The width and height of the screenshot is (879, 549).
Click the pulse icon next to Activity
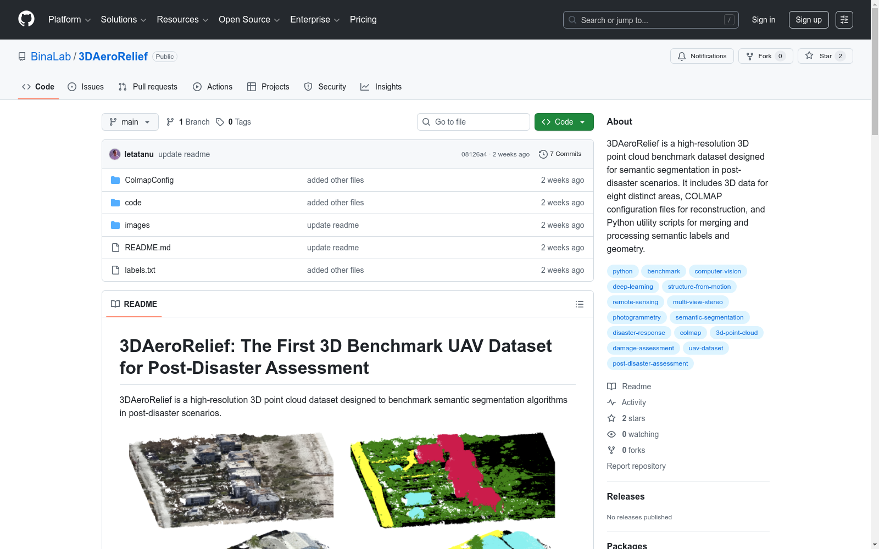click(x=611, y=402)
